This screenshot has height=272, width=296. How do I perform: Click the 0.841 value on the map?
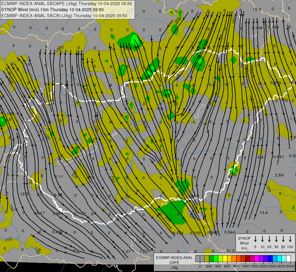pyautogui.click(x=278, y=157)
